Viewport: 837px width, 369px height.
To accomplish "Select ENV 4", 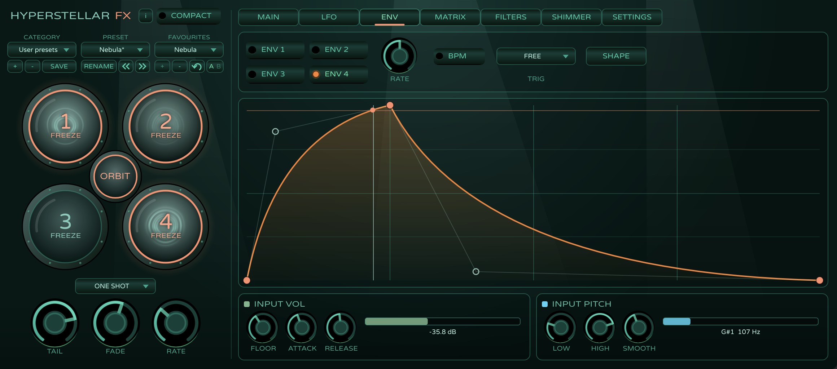I will tap(339, 74).
